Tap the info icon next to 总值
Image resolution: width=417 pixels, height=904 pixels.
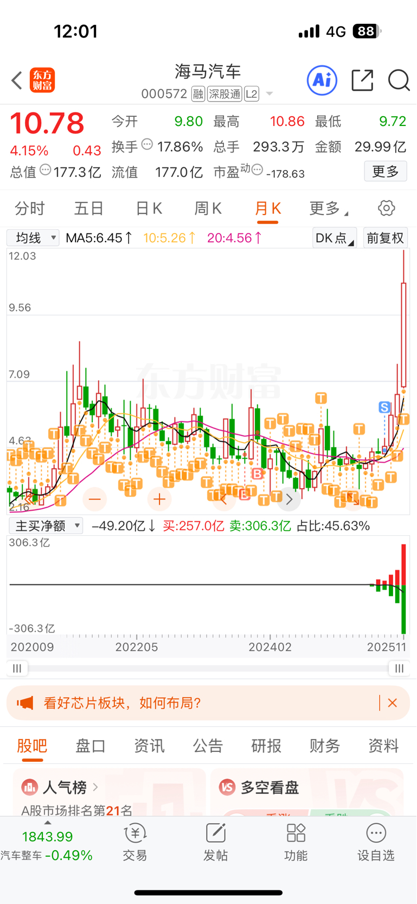[x=46, y=170]
